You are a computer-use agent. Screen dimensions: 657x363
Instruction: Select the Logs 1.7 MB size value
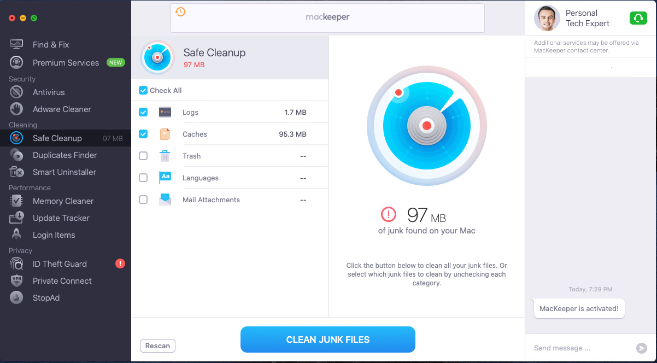point(295,112)
